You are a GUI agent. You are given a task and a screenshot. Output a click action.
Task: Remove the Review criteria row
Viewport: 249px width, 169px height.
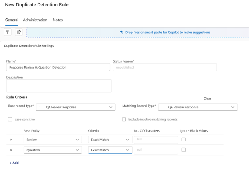pyautogui.click(x=11, y=140)
